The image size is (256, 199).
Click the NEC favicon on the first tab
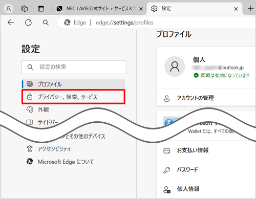pyautogui.click(x=59, y=9)
